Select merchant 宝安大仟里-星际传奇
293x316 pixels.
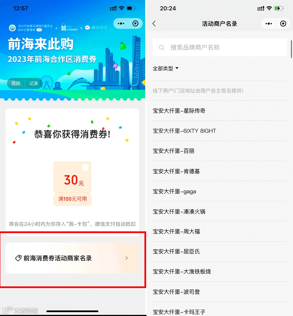click(220, 111)
